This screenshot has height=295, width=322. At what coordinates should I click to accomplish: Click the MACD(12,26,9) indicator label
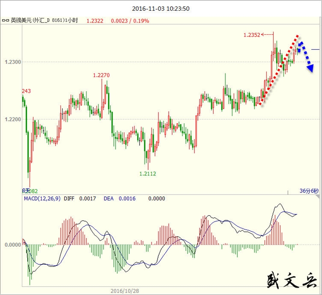point(42,198)
